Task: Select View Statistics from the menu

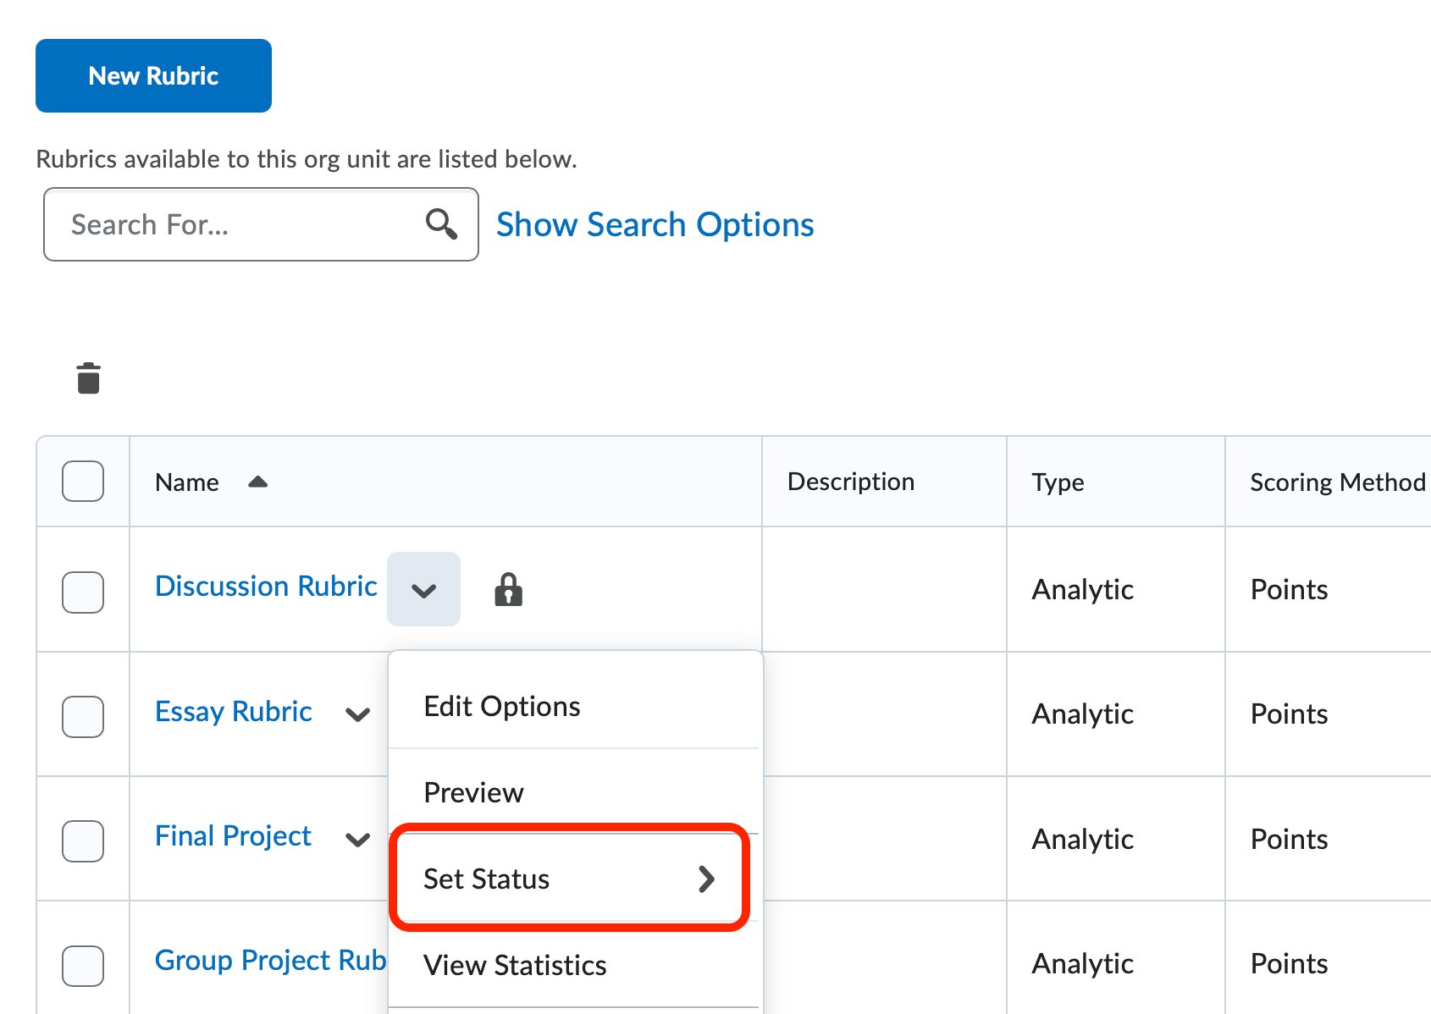Action: click(x=515, y=965)
